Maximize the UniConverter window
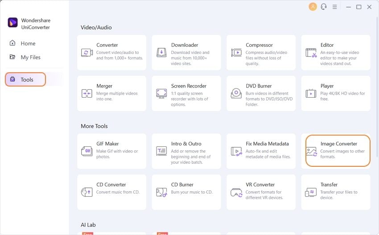Viewport: 379px width, 235px height. tap(359, 7)
